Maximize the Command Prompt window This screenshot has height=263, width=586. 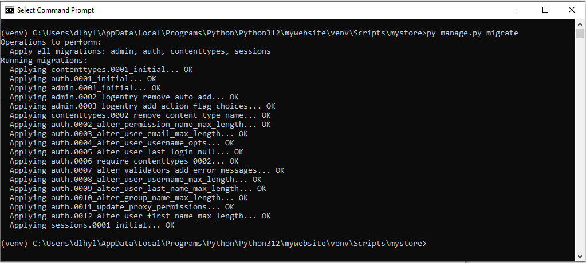(545, 10)
